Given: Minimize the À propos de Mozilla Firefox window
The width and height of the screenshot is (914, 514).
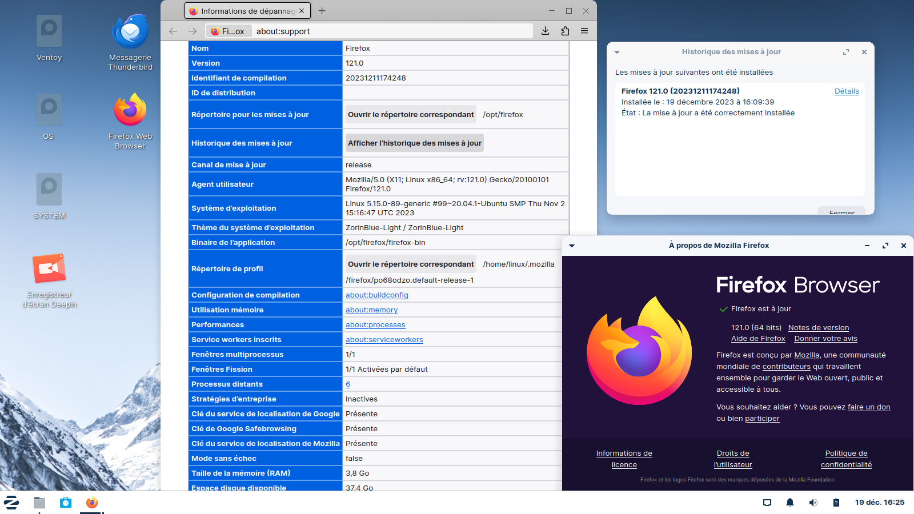Looking at the screenshot, I should pyautogui.click(x=867, y=246).
